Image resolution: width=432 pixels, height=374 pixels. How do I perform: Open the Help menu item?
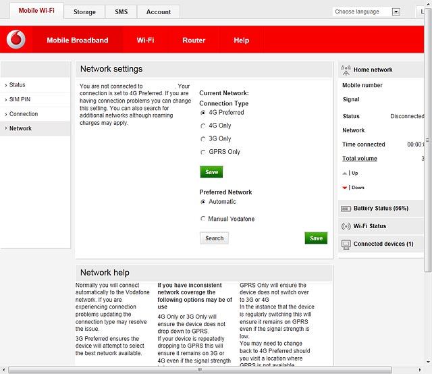pyautogui.click(x=242, y=41)
